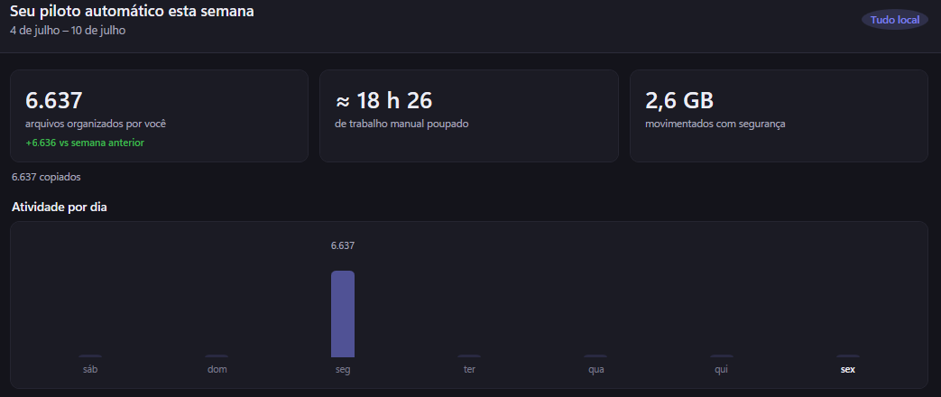Click the Tudo local badge
Image resolution: width=941 pixels, height=397 pixels.
(895, 20)
